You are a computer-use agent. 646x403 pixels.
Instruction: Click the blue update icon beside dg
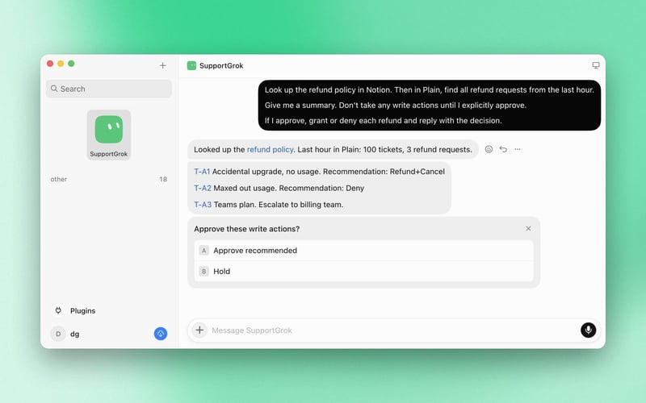(x=161, y=334)
